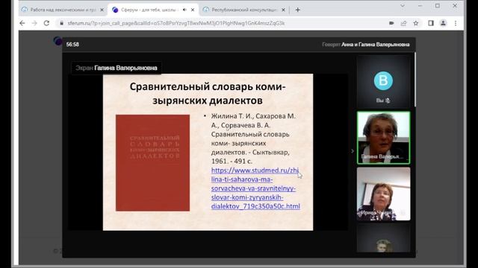The image size is (478, 268).
Task: Click the participants panel scrollbar
Action: pyautogui.click(x=415, y=80)
